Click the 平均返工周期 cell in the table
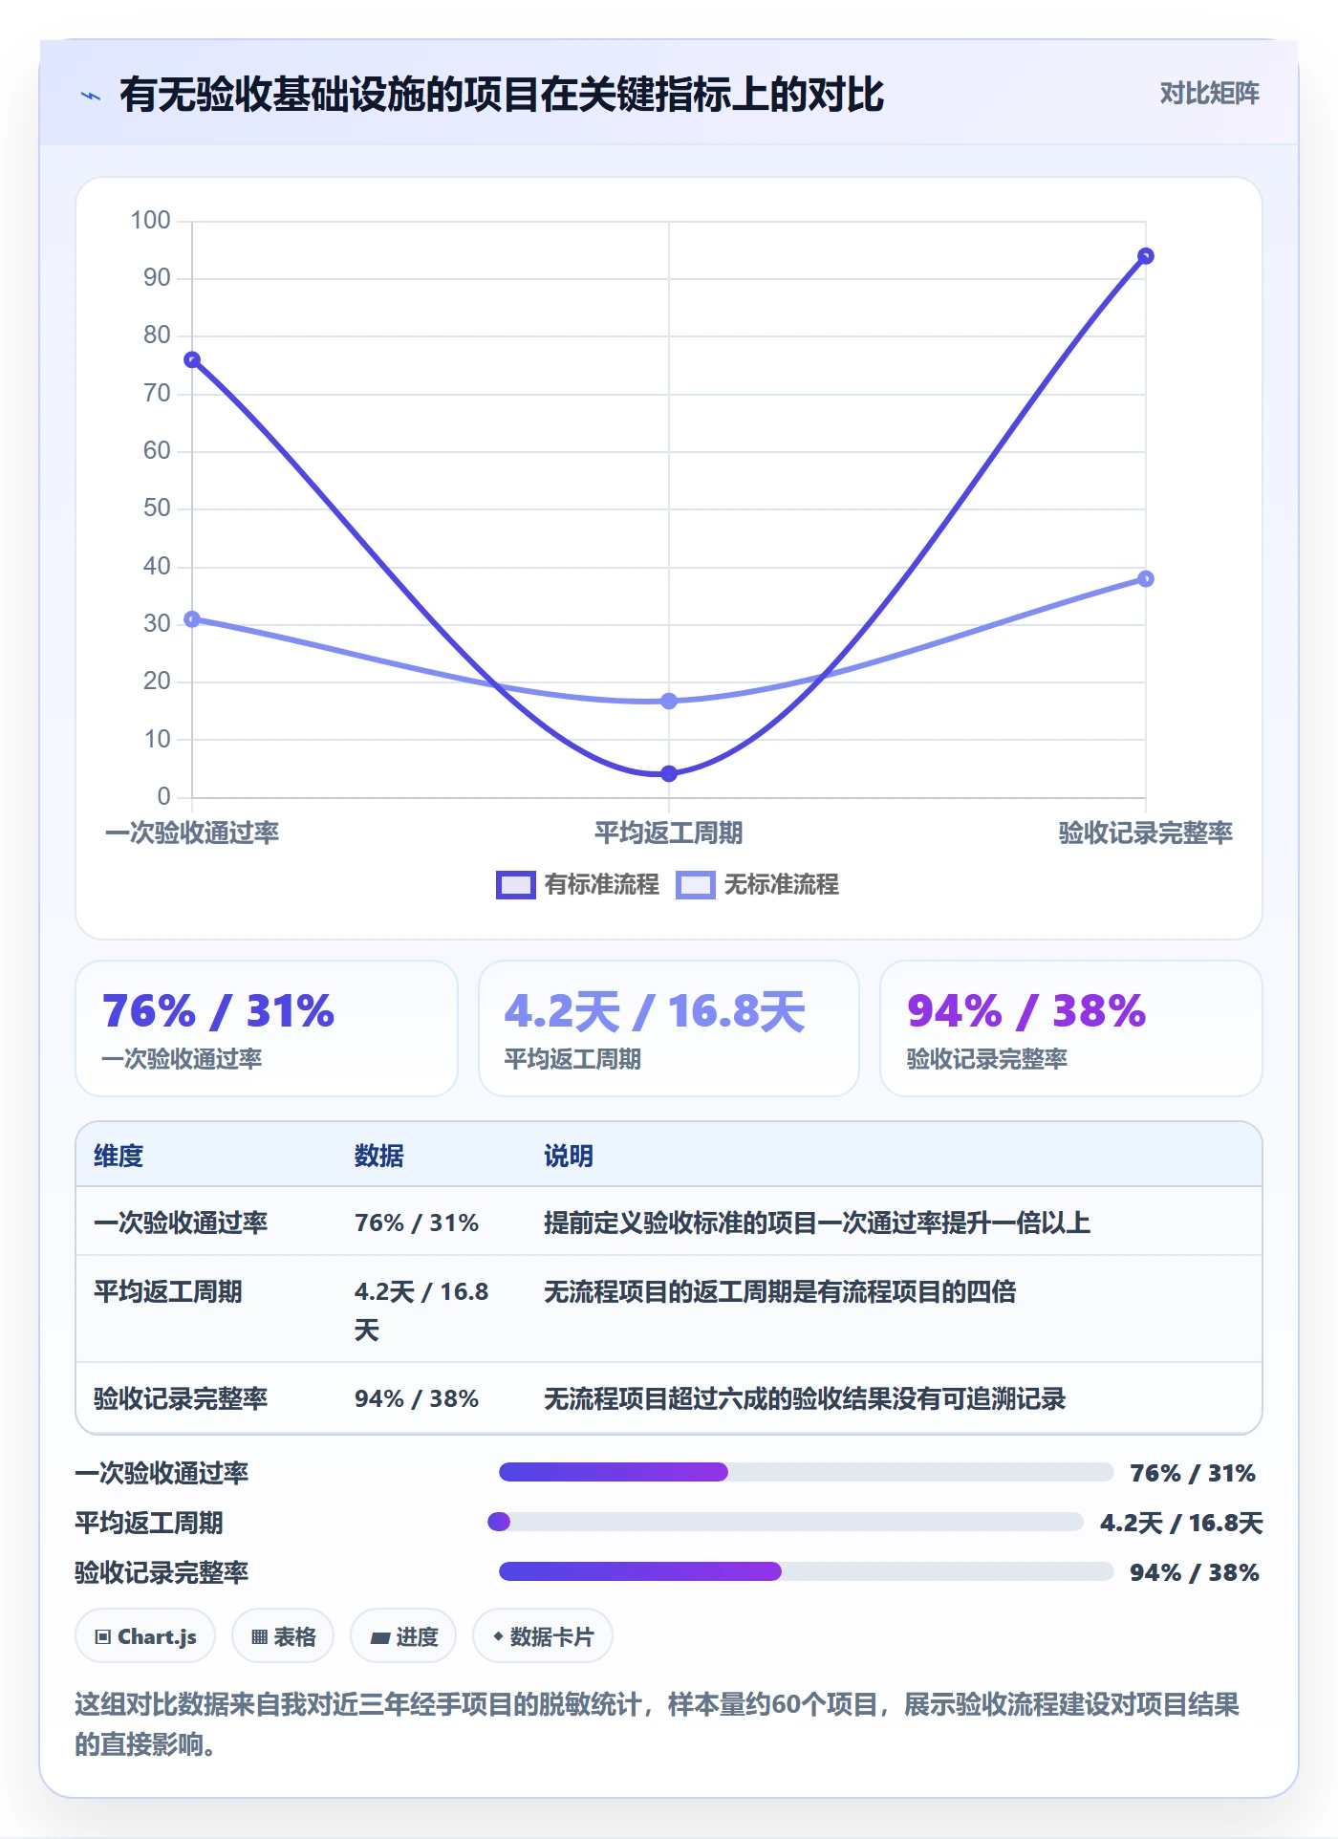This screenshot has height=1839, width=1338. pyautogui.click(x=168, y=1291)
